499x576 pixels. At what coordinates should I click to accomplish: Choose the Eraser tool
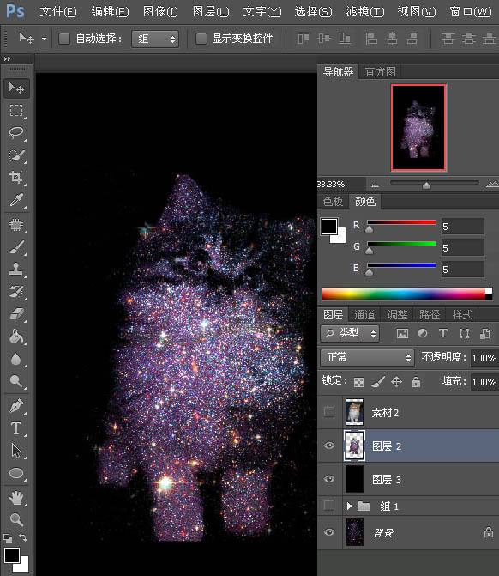pyautogui.click(x=16, y=314)
